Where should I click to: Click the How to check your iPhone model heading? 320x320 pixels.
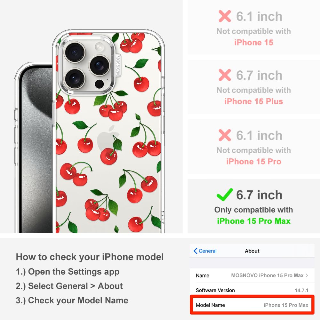coord(90,257)
